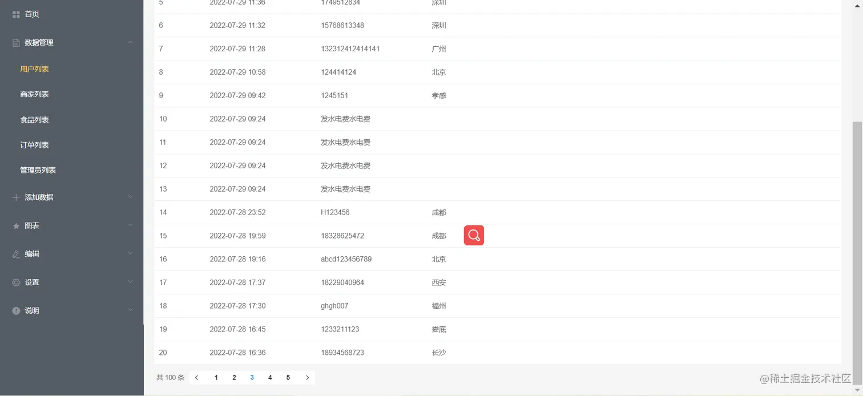This screenshot has width=863, height=396.
Task: Click username ghgh007 in row 18
Action: point(334,306)
